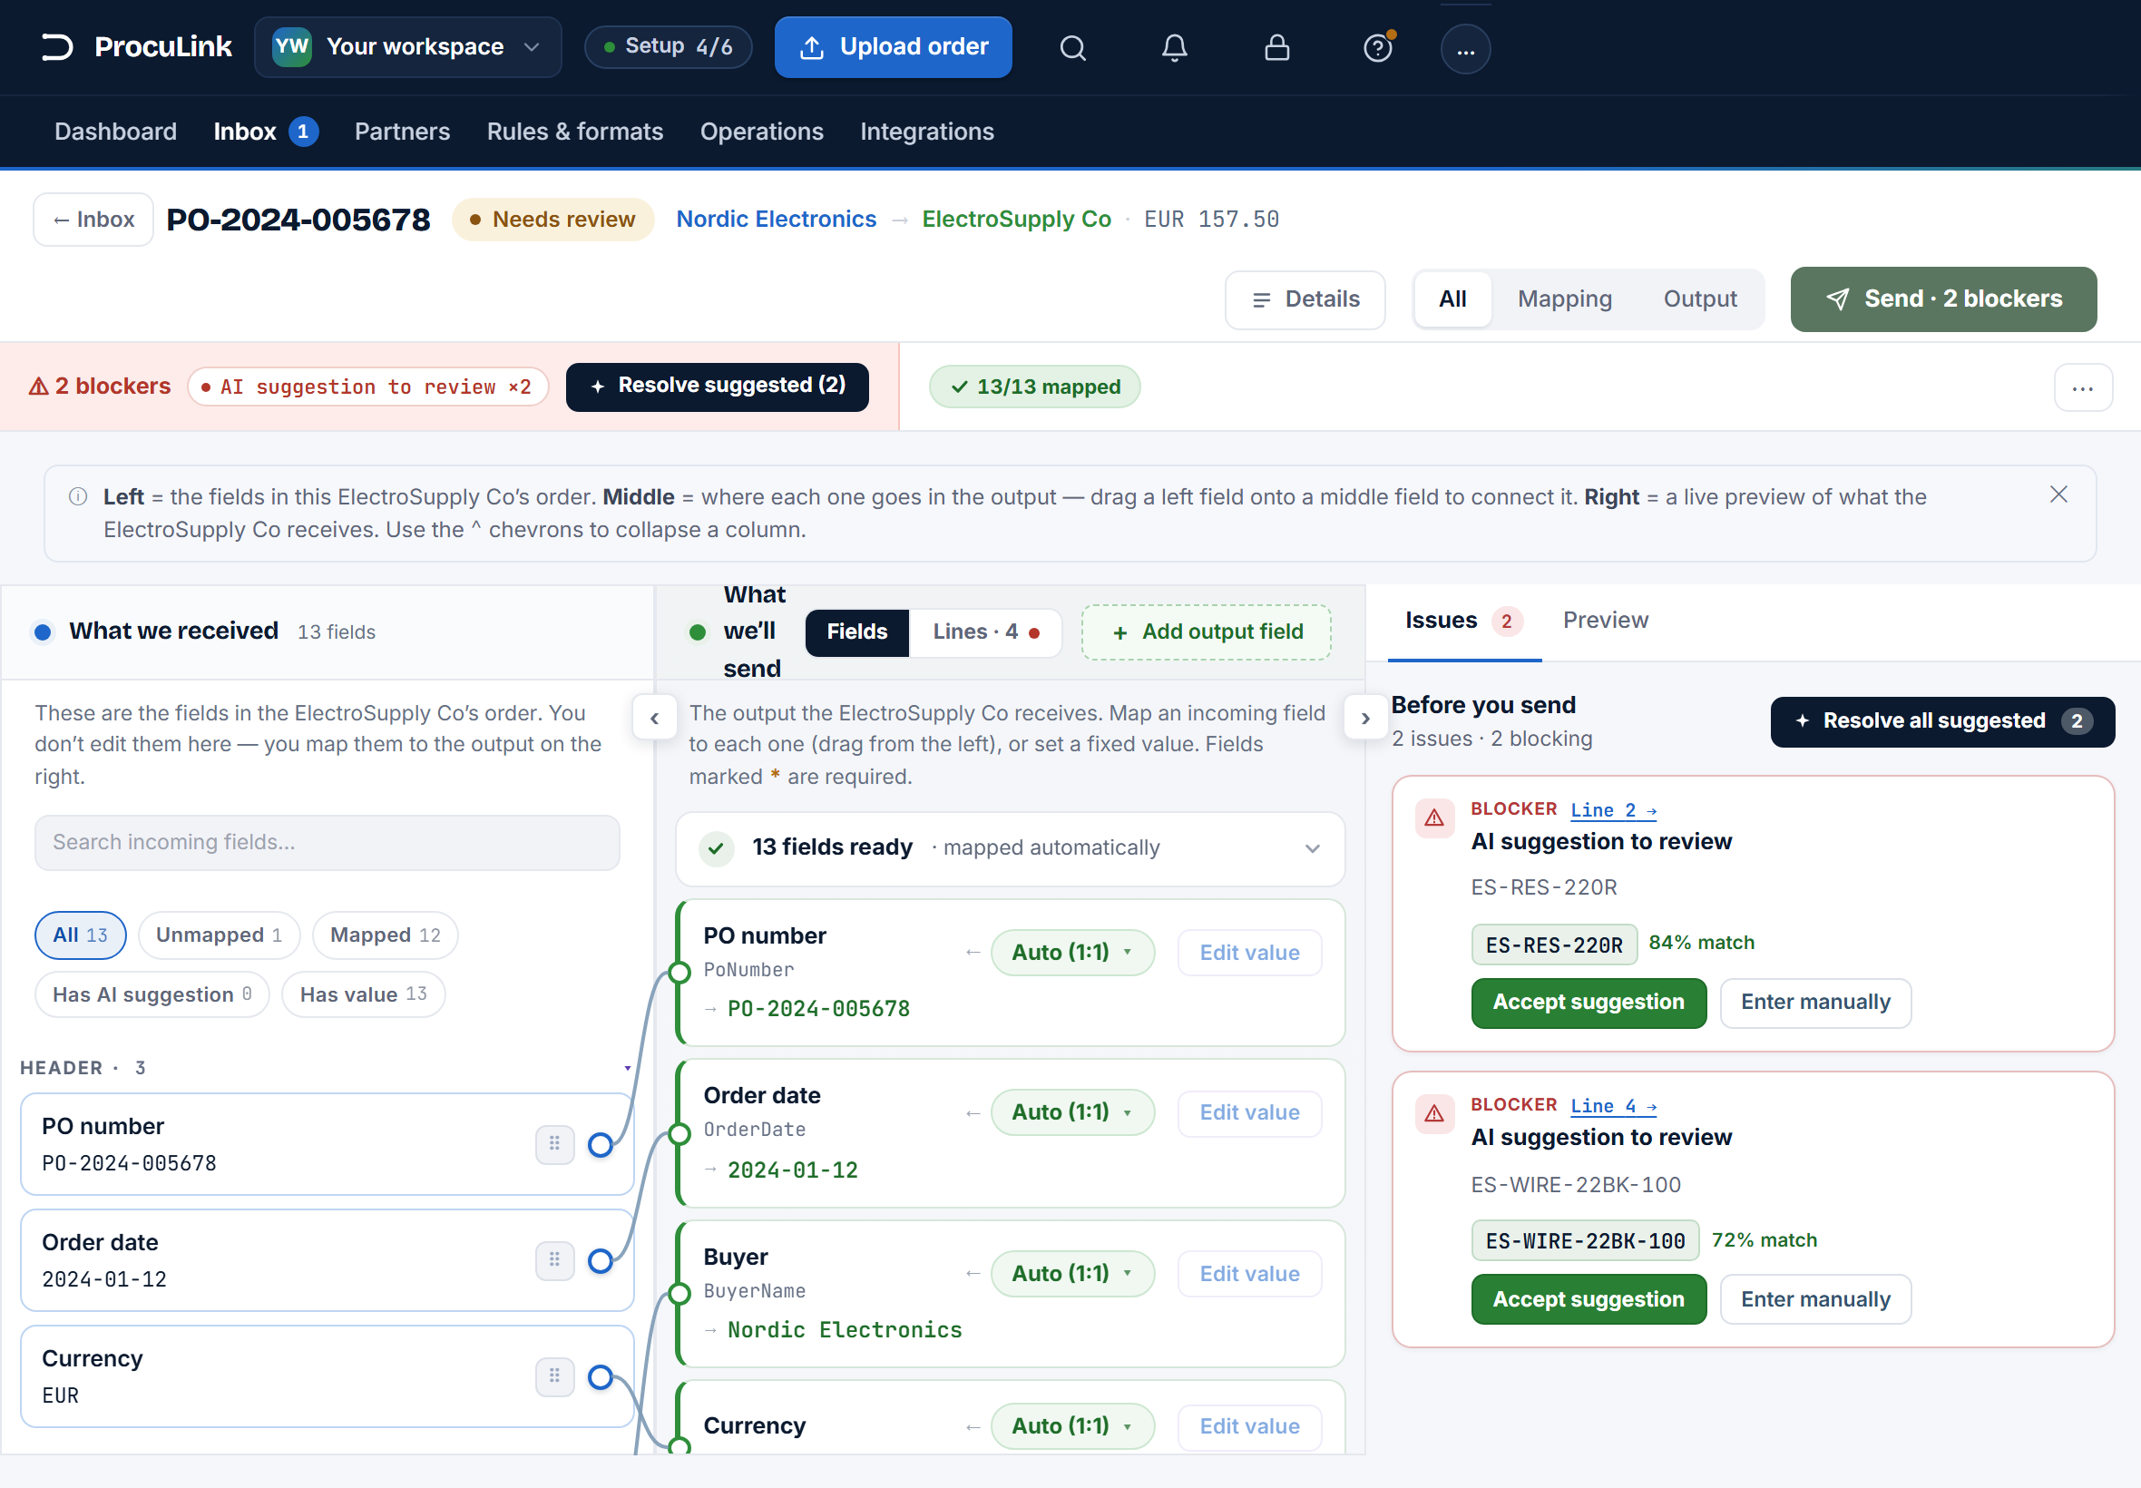The width and height of the screenshot is (2141, 1488).
Task: Click Add output field
Action: click(x=1205, y=631)
